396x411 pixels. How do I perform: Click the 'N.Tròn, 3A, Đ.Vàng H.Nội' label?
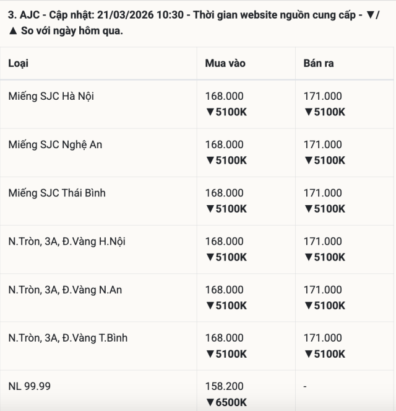pos(67,241)
